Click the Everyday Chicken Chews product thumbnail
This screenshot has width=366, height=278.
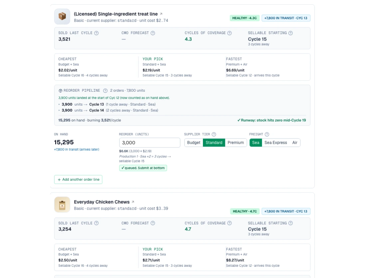pyautogui.click(x=62, y=205)
